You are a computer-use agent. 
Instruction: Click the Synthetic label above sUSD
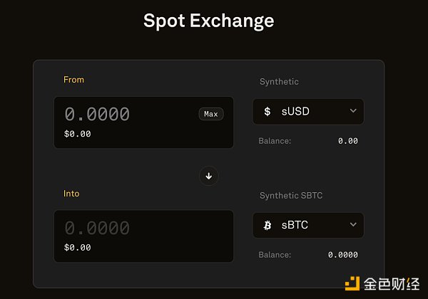(279, 82)
